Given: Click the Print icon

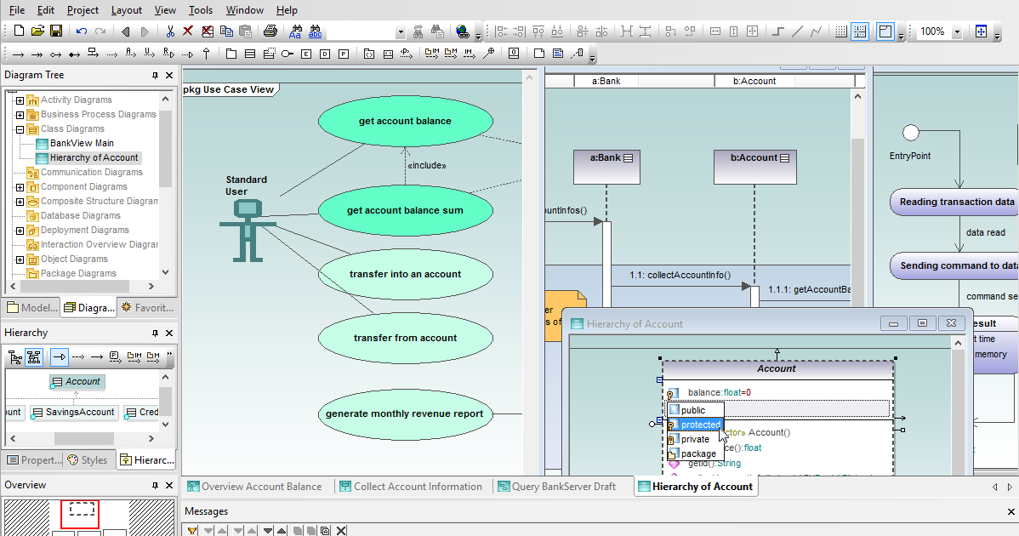Looking at the screenshot, I should (x=270, y=31).
